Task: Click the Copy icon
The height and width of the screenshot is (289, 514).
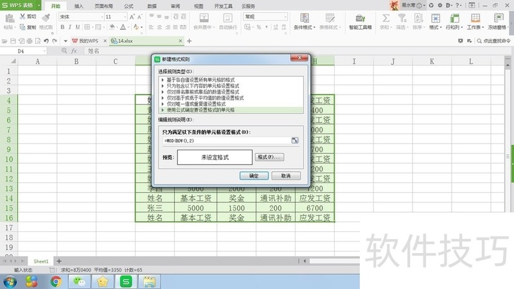Action: coord(22,27)
